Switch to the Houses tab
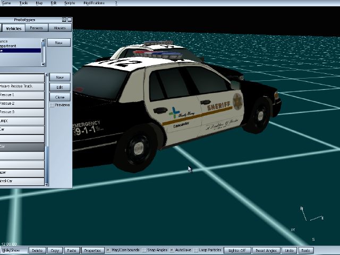Viewport: 340px width, 255px height. click(59, 28)
